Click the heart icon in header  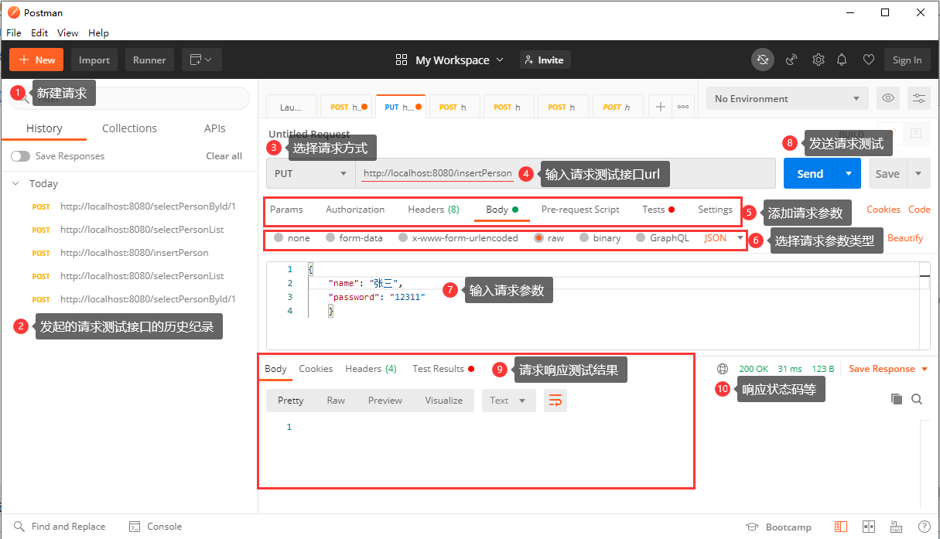tap(868, 60)
